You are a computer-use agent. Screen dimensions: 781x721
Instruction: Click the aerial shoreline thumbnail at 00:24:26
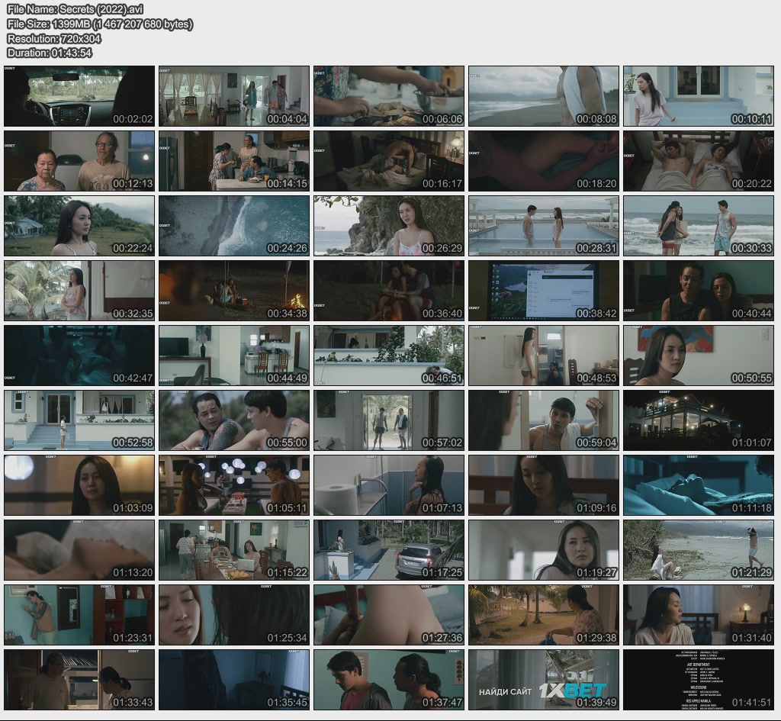[x=234, y=226]
